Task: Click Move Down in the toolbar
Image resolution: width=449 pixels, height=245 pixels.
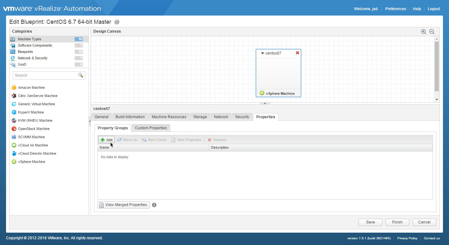Action: point(154,140)
